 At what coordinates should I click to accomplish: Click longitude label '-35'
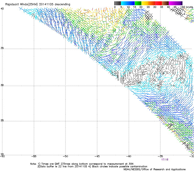click(160, 156)
